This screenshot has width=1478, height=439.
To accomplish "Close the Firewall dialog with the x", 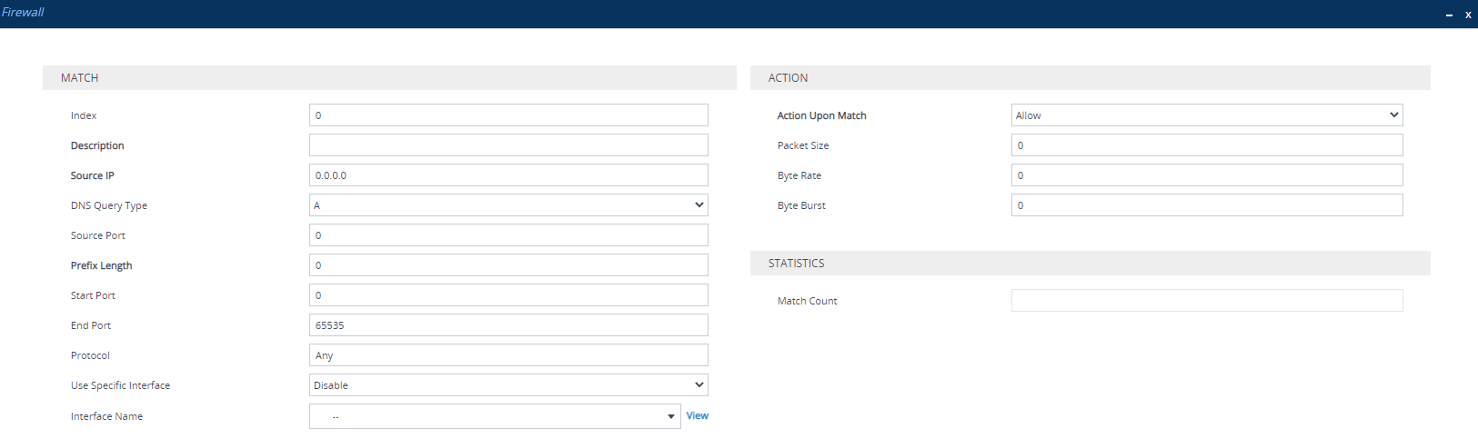I will [1468, 15].
